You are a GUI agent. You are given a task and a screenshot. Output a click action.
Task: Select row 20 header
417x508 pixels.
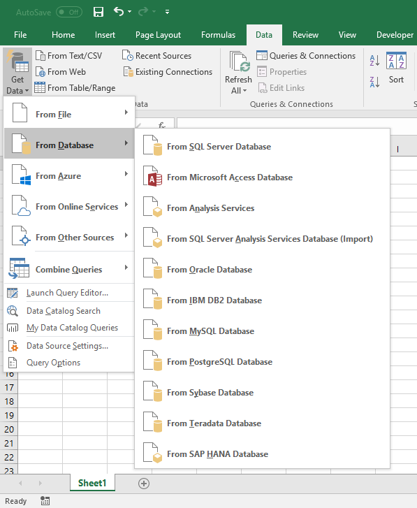9,430
